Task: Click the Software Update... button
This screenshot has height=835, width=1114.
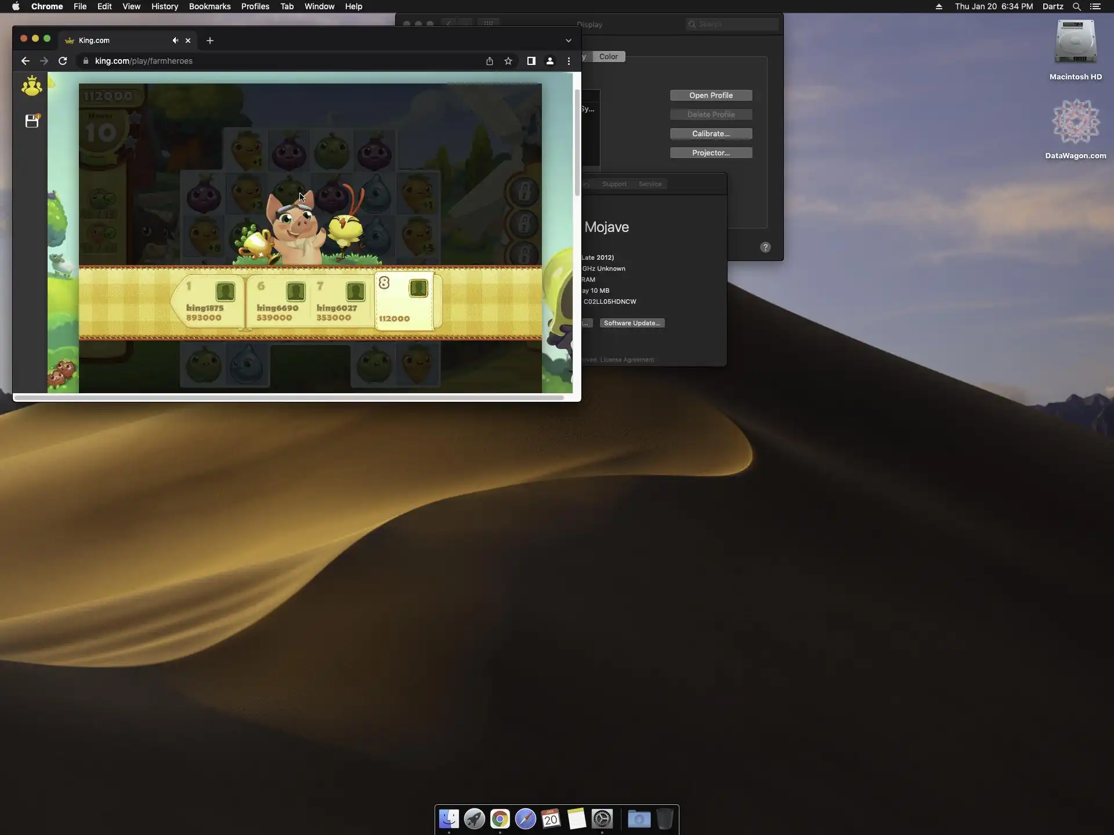Action: (x=632, y=323)
